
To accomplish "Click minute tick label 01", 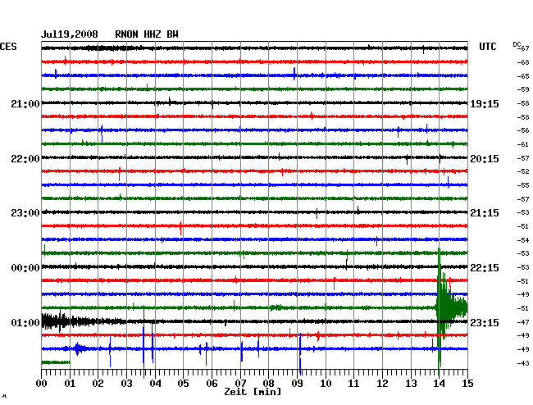I will tap(70, 384).
